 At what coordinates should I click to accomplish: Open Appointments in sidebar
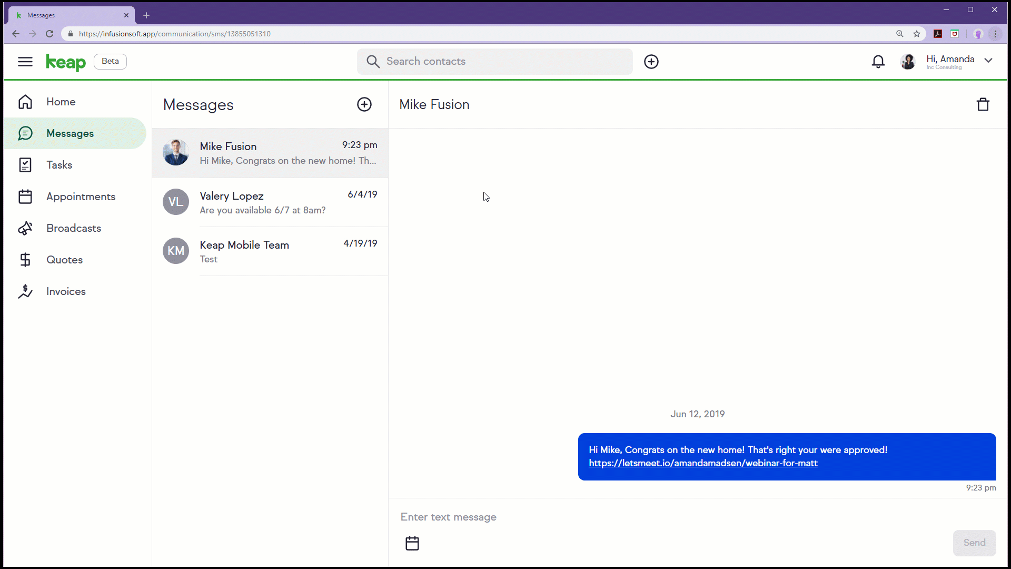pyautogui.click(x=81, y=197)
